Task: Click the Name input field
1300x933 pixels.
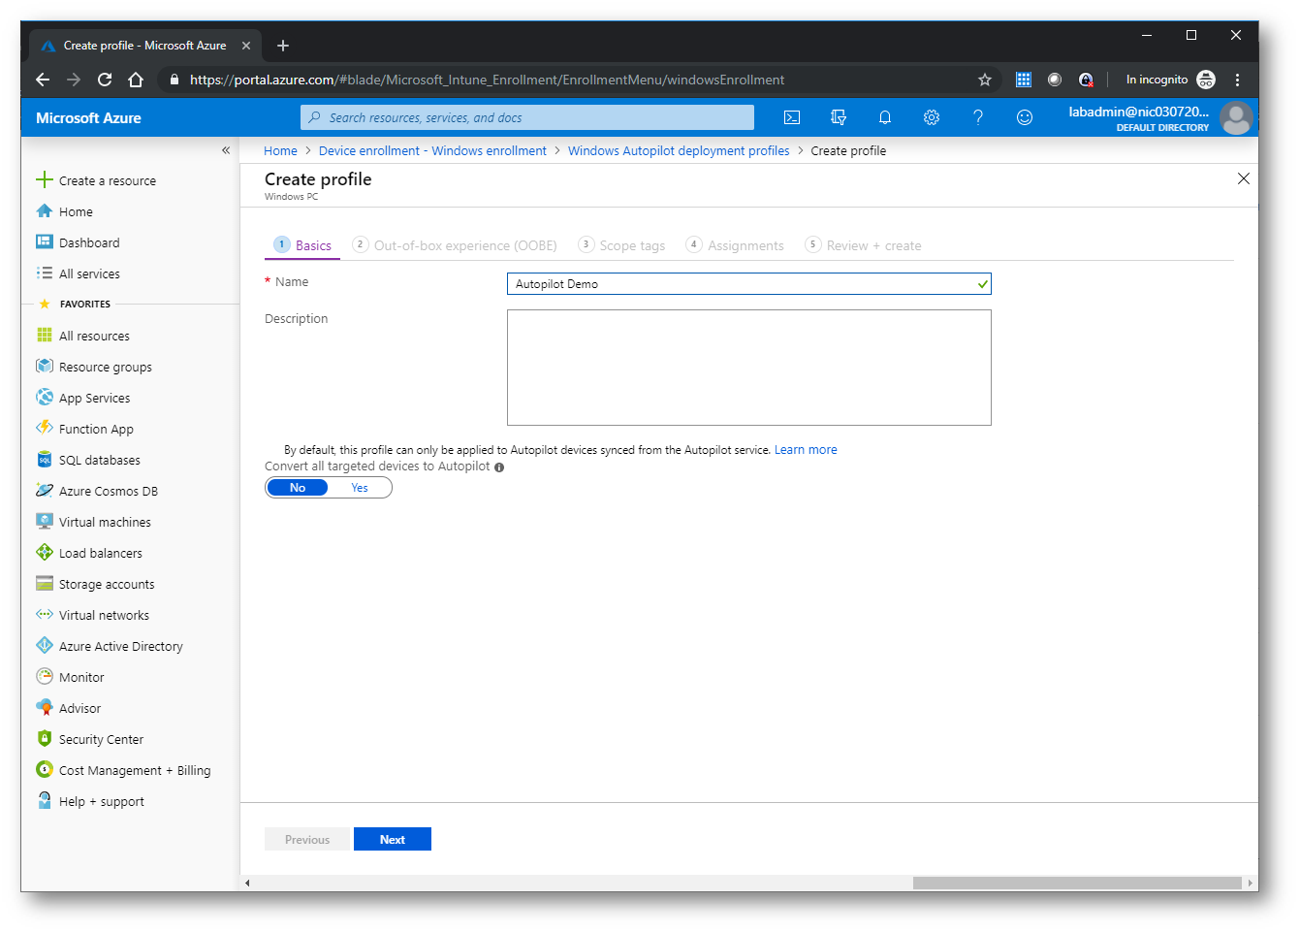Action: point(748,283)
